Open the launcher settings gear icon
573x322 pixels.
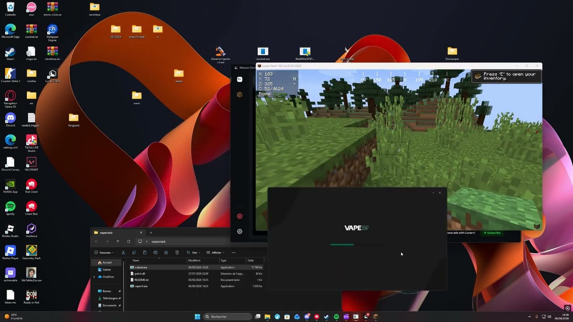239,231
